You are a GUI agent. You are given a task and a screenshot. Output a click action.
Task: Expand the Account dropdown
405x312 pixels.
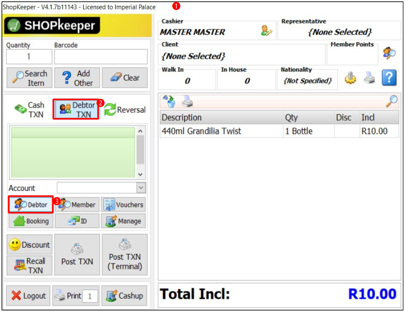pos(141,188)
